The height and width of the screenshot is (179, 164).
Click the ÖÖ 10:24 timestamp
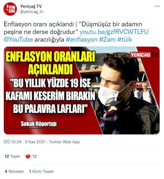pyautogui.click(x=13, y=142)
